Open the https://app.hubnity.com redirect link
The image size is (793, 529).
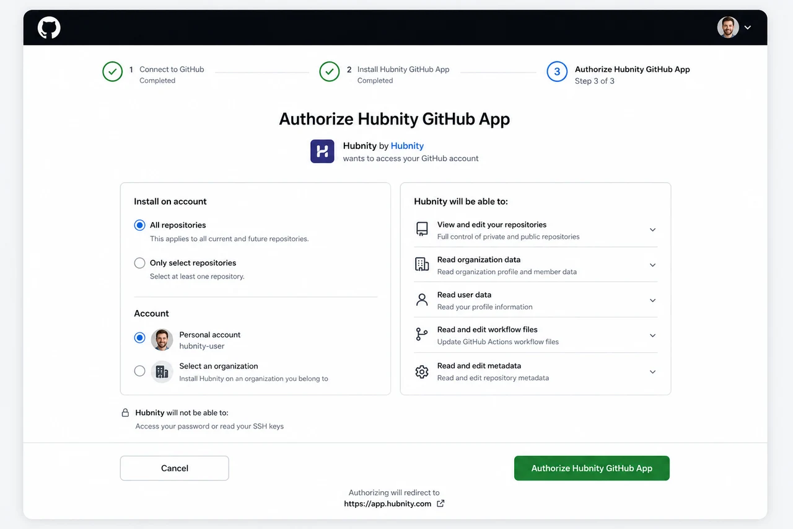point(388,504)
